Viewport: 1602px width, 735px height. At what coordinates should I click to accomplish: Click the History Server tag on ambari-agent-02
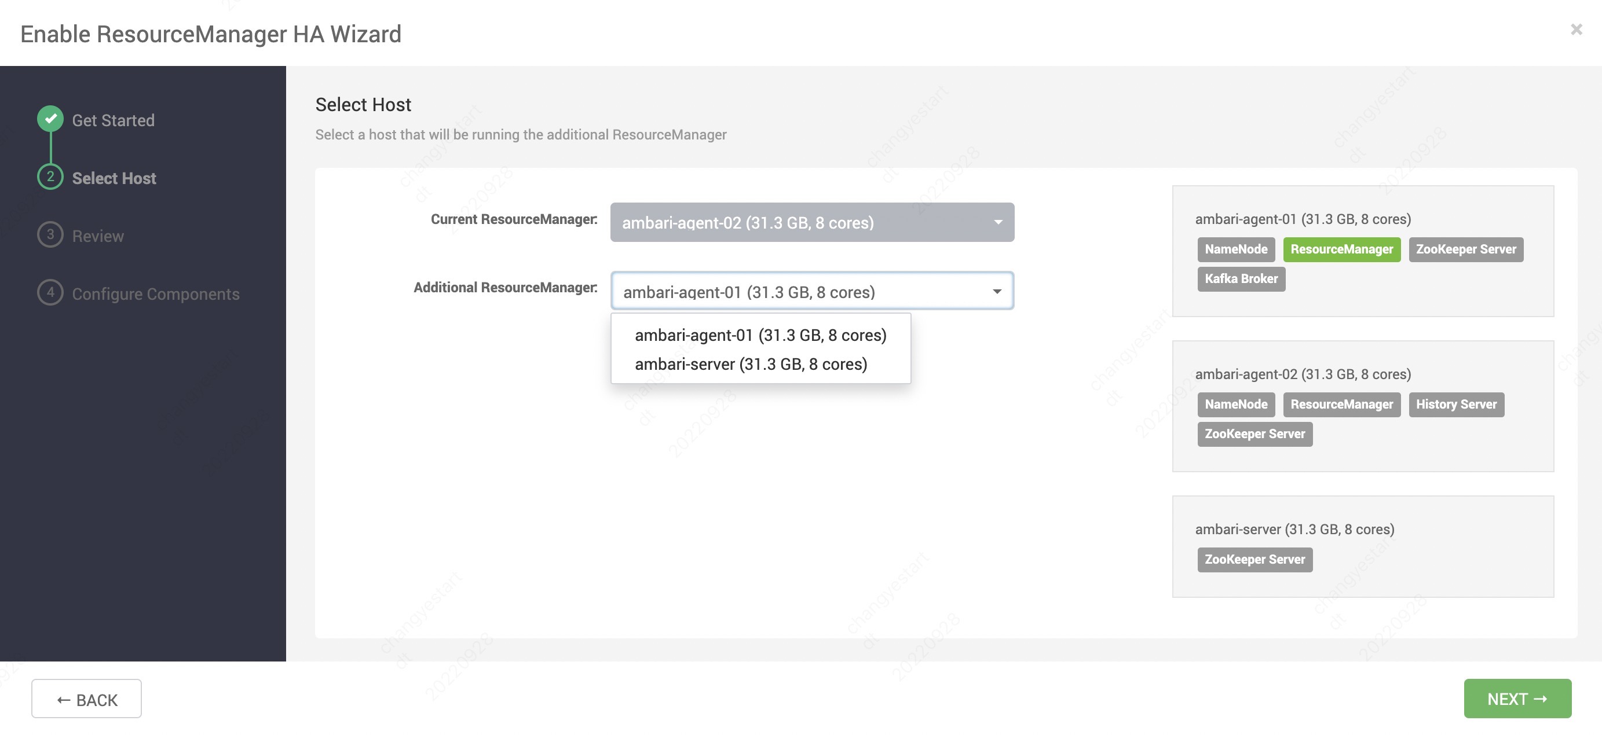pyautogui.click(x=1456, y=405)
